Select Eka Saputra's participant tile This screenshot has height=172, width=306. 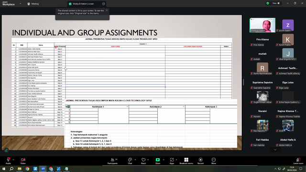[x=262, y=126]
